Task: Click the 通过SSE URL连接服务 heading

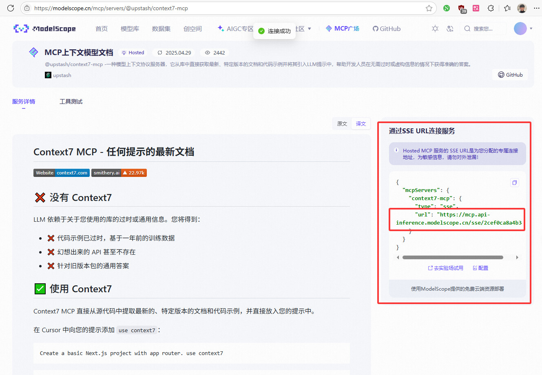Action: tap(422, 131)
